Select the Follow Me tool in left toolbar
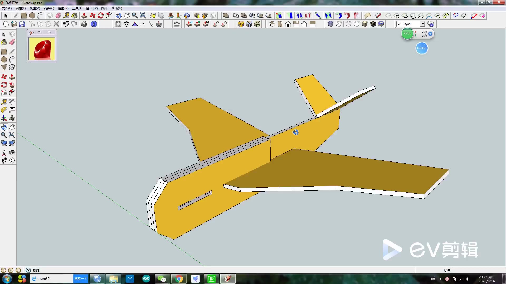506x284 pixels. click(x=12, y=85)
